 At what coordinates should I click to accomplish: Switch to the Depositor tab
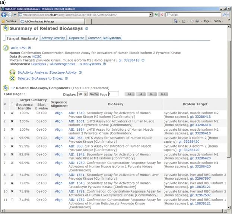(76, 38)
